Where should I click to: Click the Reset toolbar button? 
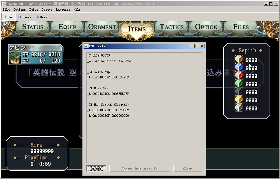[x=42, y=17]
